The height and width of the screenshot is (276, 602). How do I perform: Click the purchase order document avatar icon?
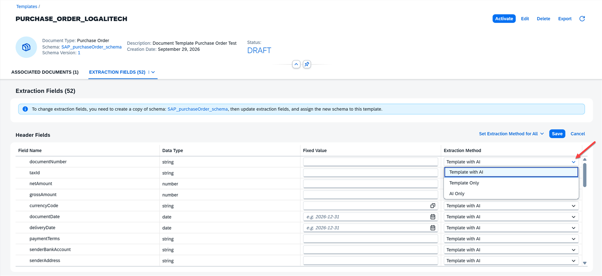click(26, 47)
